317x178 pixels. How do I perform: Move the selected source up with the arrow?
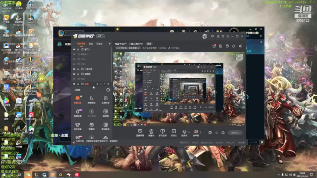101,84
